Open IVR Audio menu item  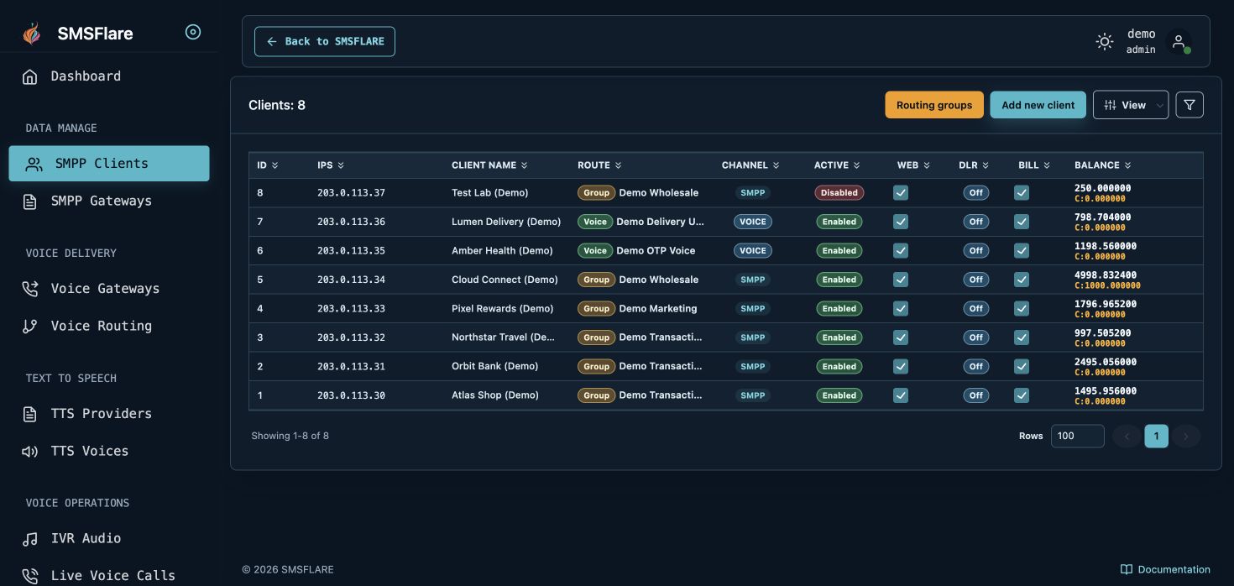[109, 539]
